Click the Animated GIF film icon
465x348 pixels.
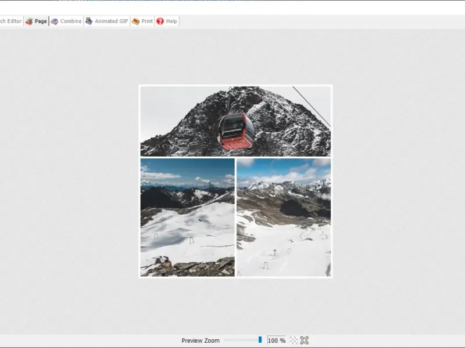[89, 21]
